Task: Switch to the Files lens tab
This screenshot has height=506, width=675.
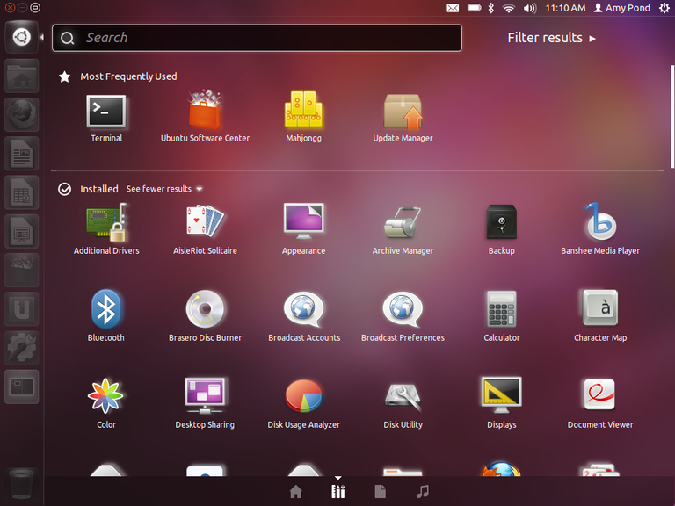Action: (x=380, y=491)
